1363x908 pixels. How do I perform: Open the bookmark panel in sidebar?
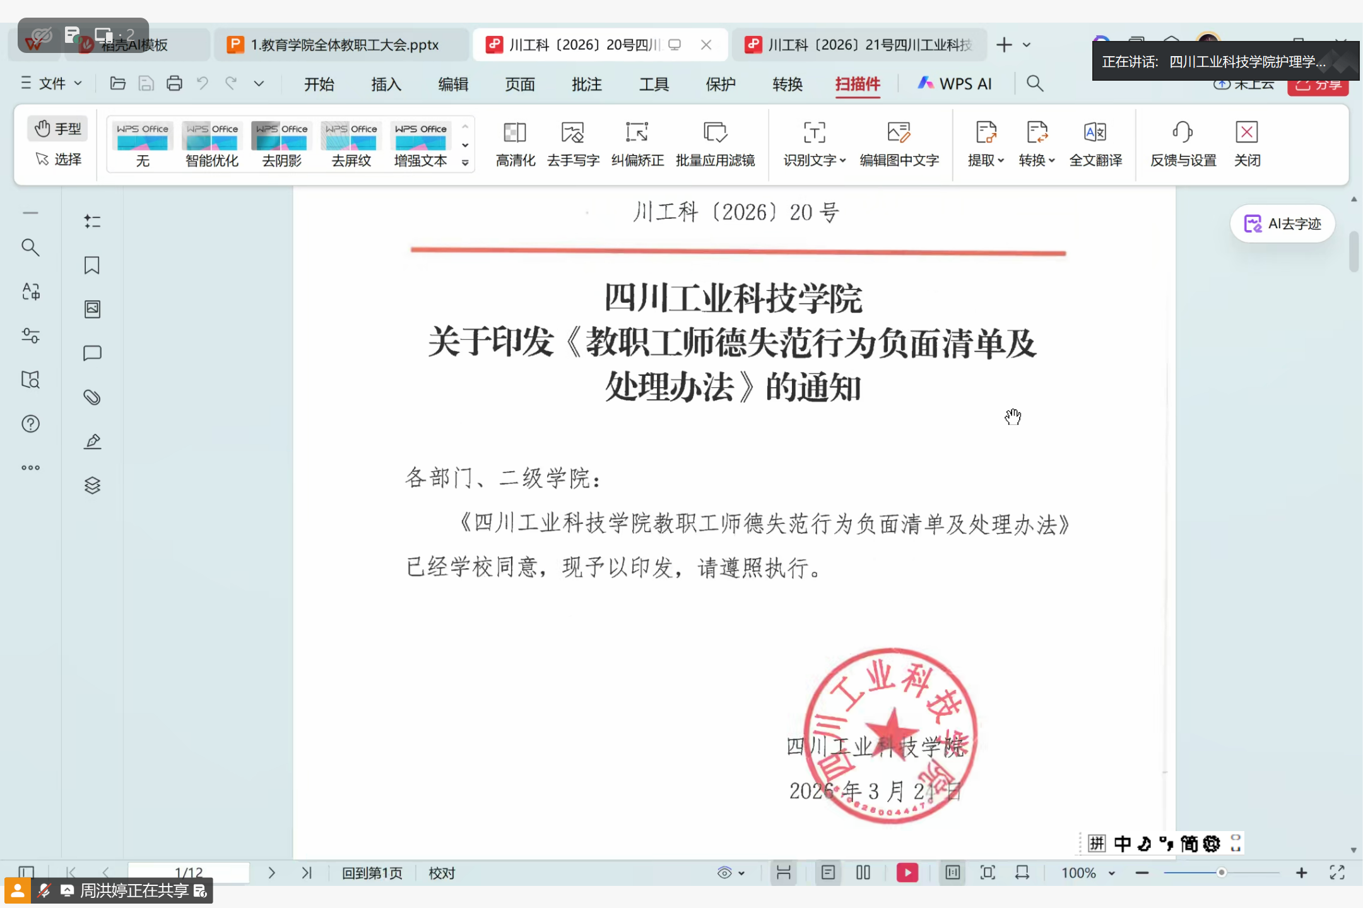coord(92,265)
